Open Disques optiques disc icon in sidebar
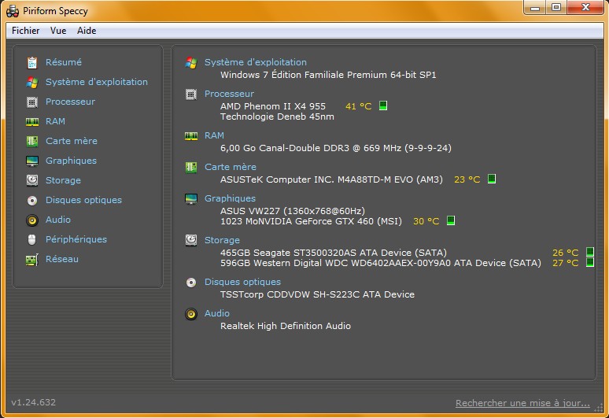Image resolution: width=609 pixels, height=418 pixels. coord(32,201)
